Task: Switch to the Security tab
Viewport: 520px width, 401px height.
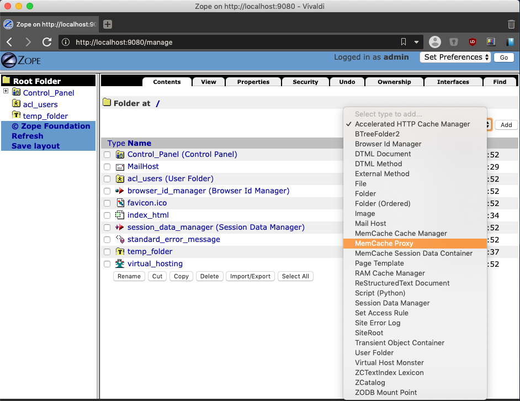Action: pos(305,82)
